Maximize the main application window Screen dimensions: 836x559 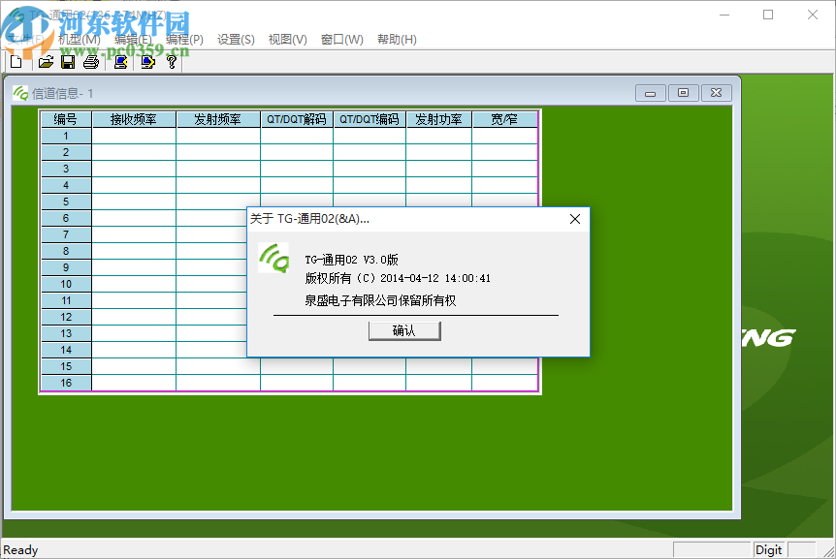point(768,15)
